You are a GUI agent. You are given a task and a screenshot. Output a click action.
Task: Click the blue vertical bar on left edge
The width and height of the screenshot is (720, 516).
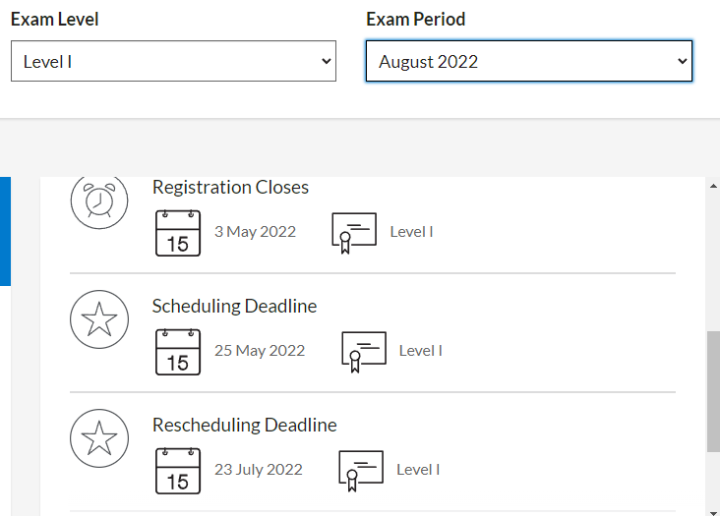click(5, 231)
